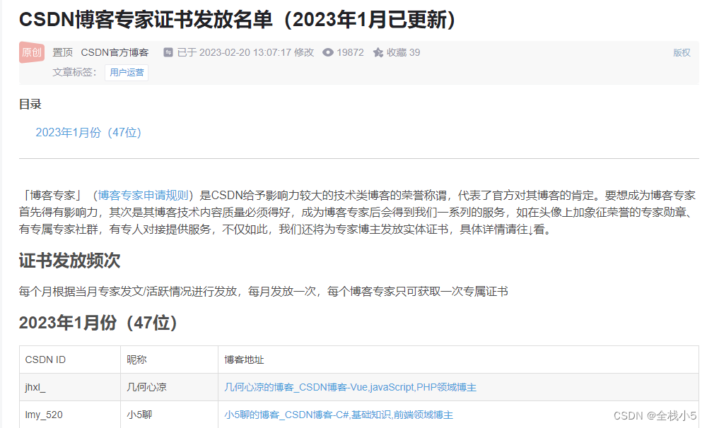Click the 小5聊 nickname cell
Screen dimensions: 707x428
coord(169,415)
